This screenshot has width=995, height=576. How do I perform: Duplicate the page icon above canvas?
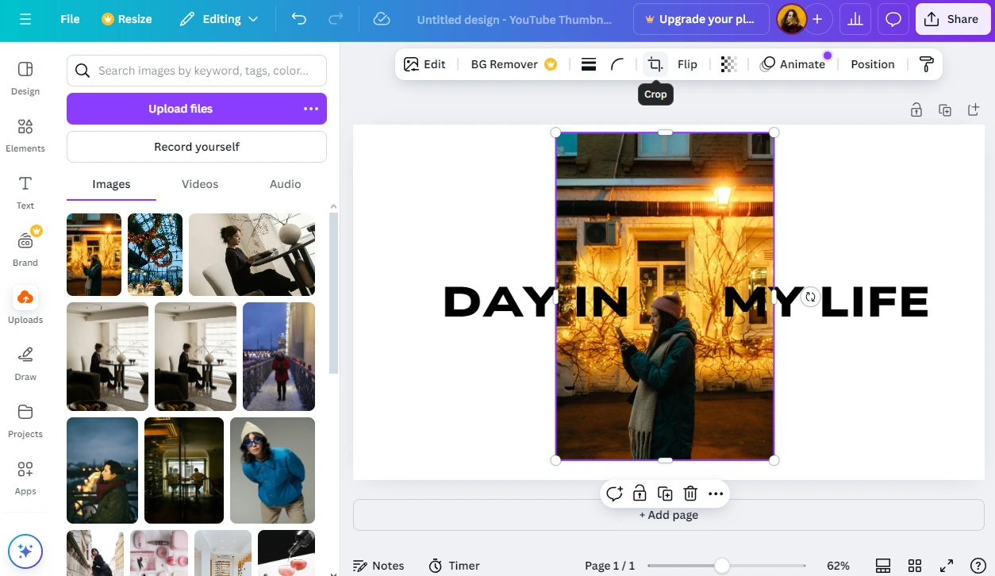coord(945,110)
